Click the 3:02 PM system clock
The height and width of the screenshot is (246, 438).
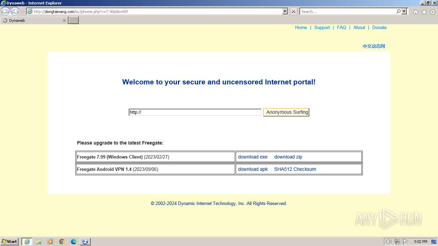pyautogui.click(x=420, y=242)
